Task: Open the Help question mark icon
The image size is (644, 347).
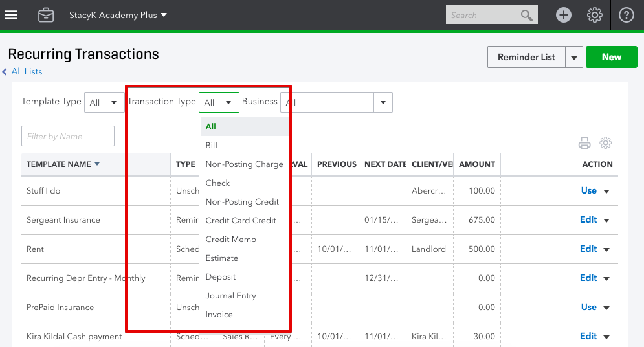Action: 626,15
